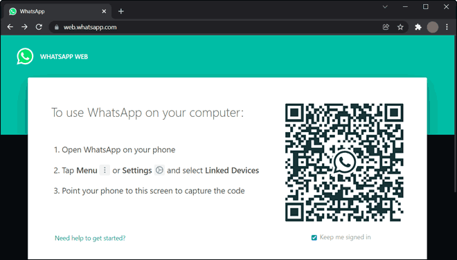The image size is (457, 260).
Task: Open the Need help to get started link
Action: [x=90, y=238]
